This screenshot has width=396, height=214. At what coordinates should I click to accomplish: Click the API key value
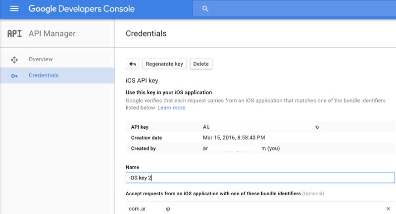[x=261, y=127]
